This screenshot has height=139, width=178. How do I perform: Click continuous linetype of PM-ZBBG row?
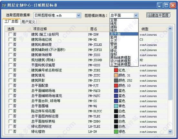click(148, 122)
